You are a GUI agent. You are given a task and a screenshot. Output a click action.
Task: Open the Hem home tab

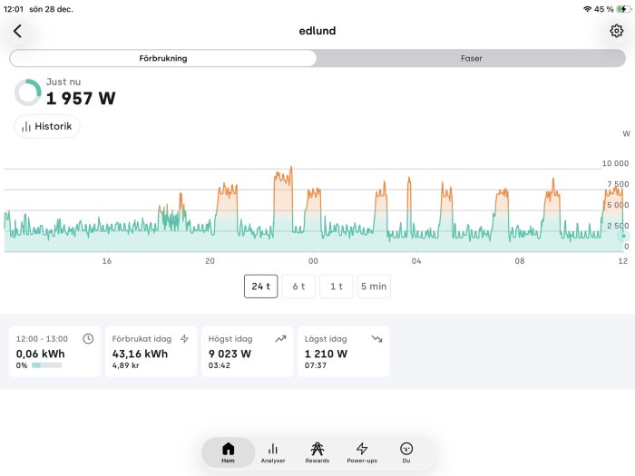(228, 452)
